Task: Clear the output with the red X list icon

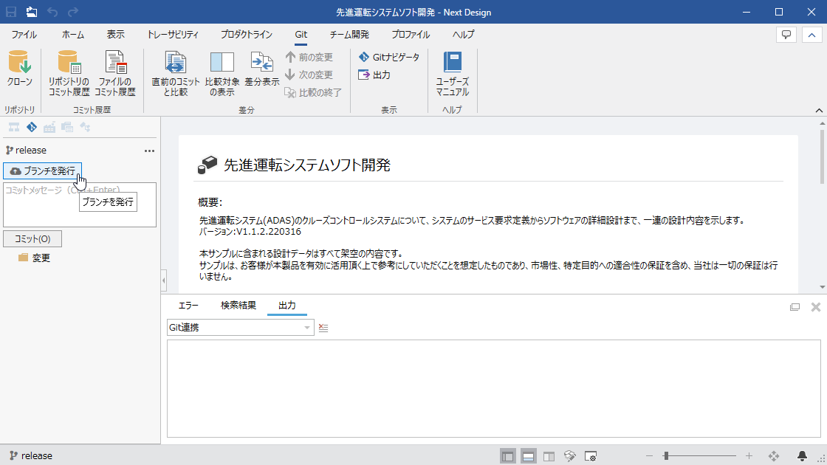Action: pos(323,328)
